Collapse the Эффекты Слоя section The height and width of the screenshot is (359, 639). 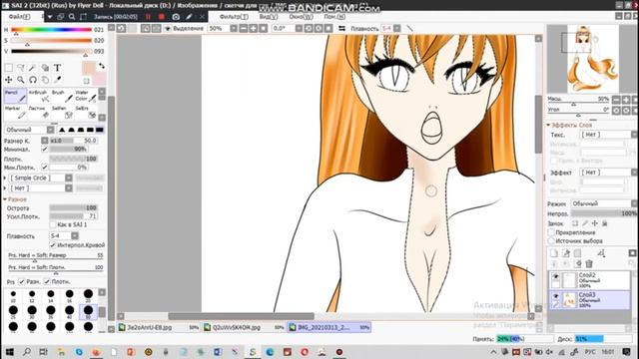click(570, 125)
